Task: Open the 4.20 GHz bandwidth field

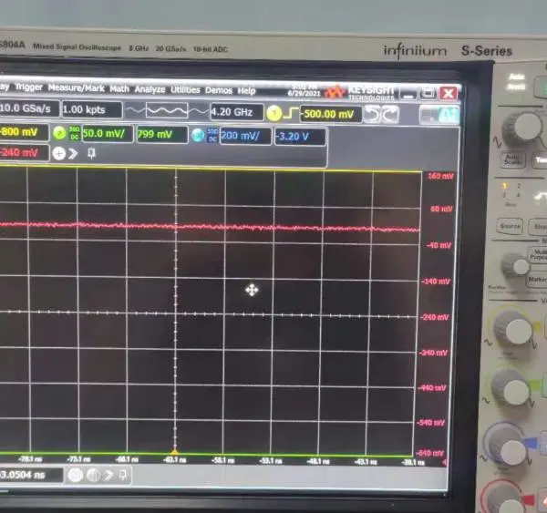Action: click(236, 112)
